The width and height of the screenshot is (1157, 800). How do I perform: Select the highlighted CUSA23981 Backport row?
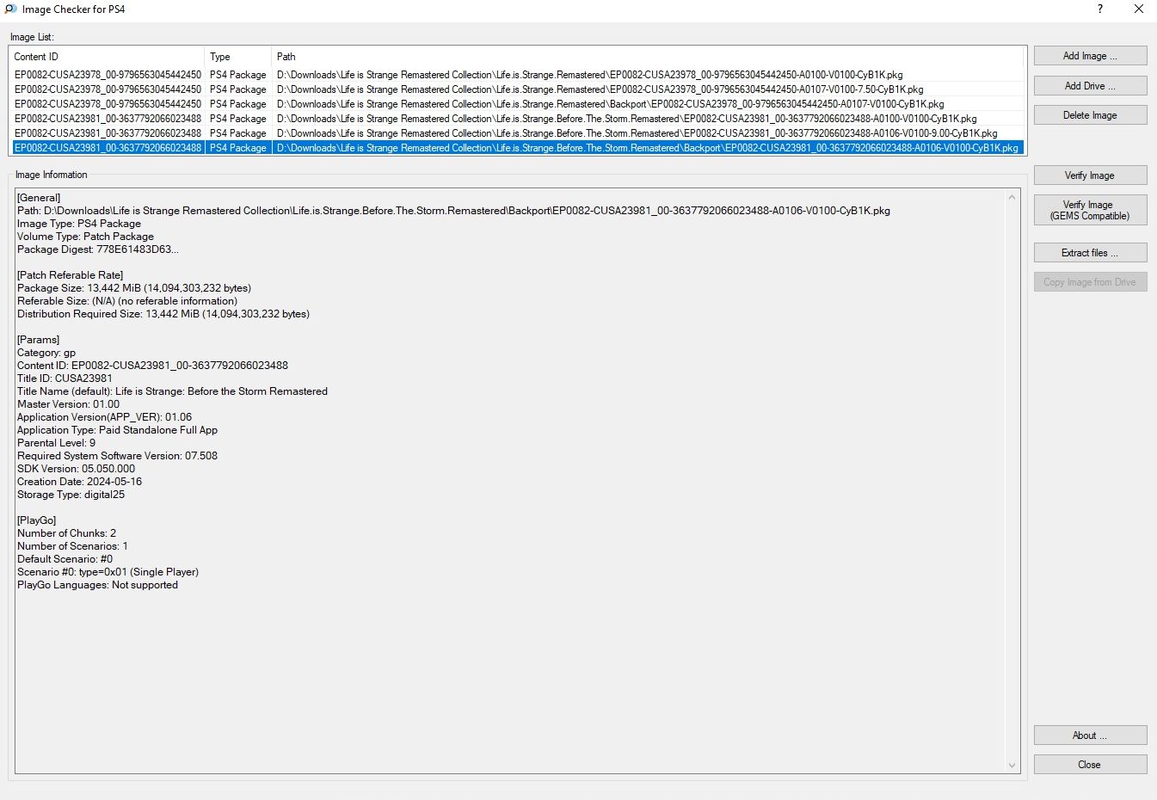pyautogui.click(x=517, y=148)
